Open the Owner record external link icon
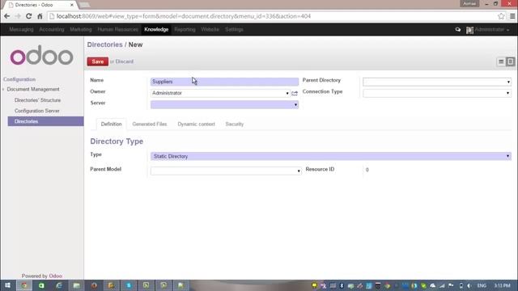518x291 pixels. (295, 94)
